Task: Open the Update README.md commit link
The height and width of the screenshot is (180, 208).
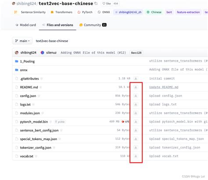Action: 164,87
